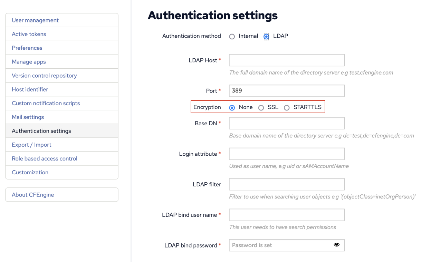The height and width of the screenshot is (262, 431).
Task: Choose LDAP as the authentication method
Action: point(266,36)
